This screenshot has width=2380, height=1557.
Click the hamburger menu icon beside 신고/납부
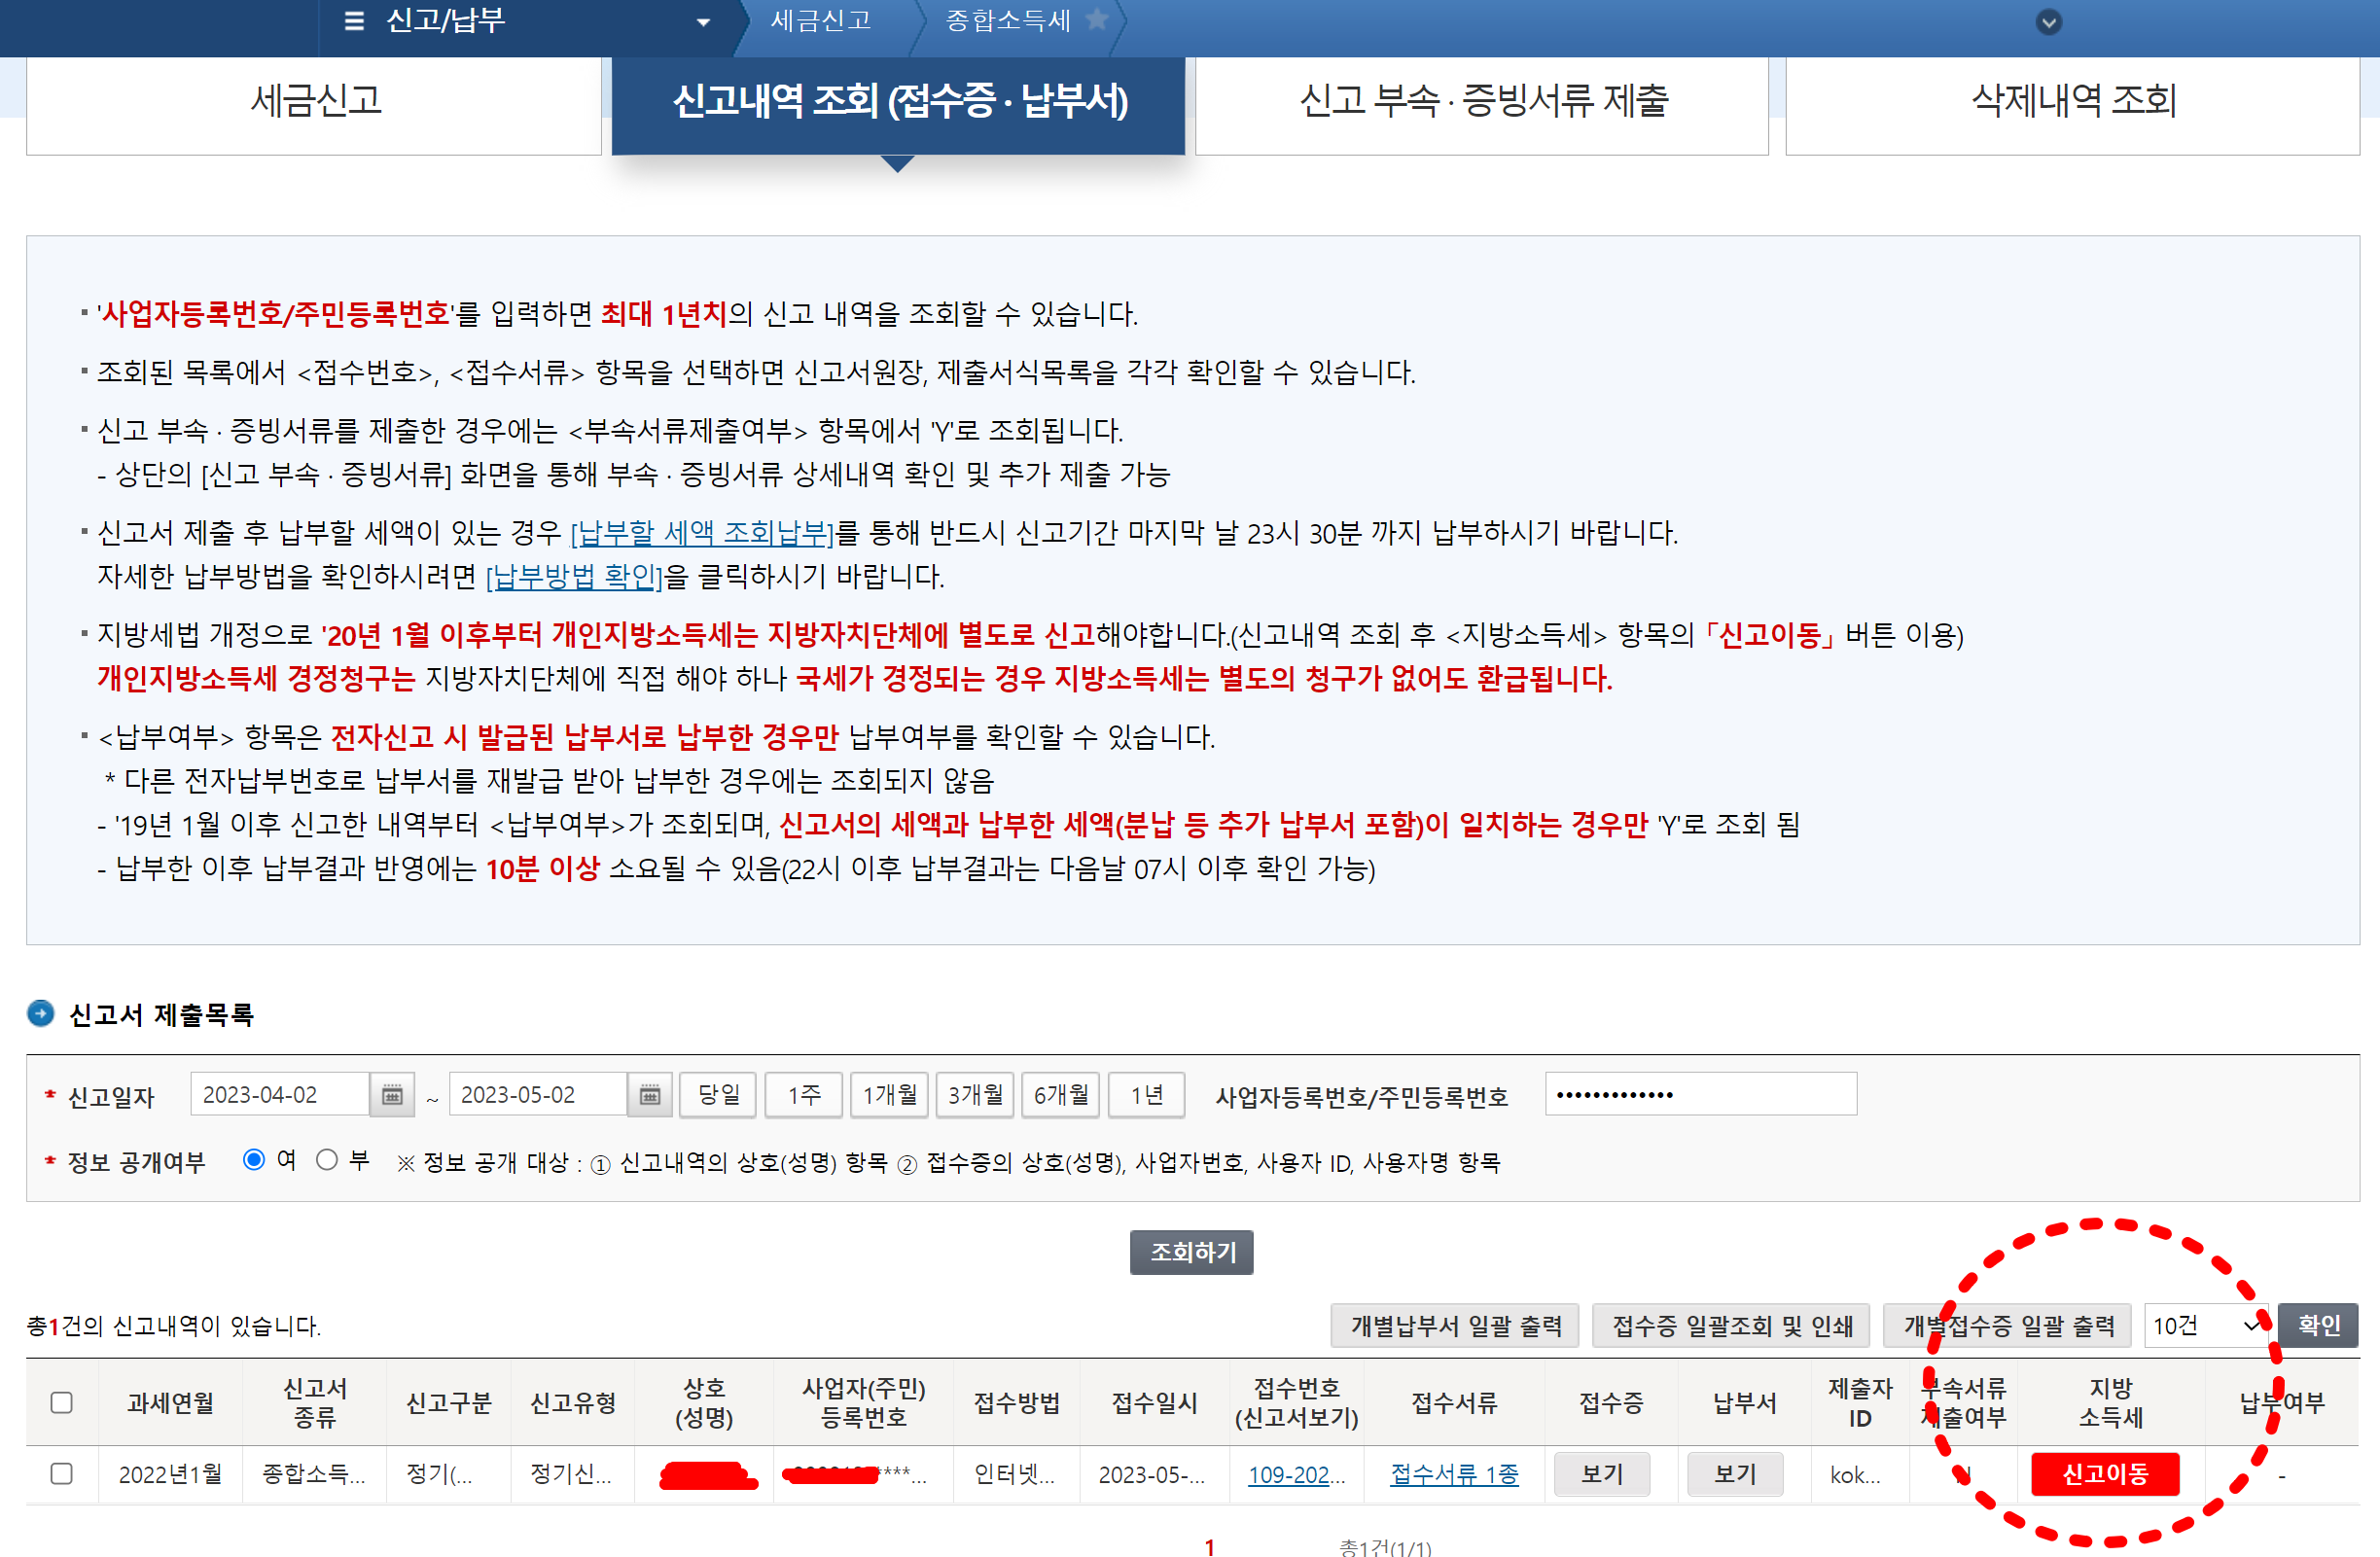pos(354,21)
